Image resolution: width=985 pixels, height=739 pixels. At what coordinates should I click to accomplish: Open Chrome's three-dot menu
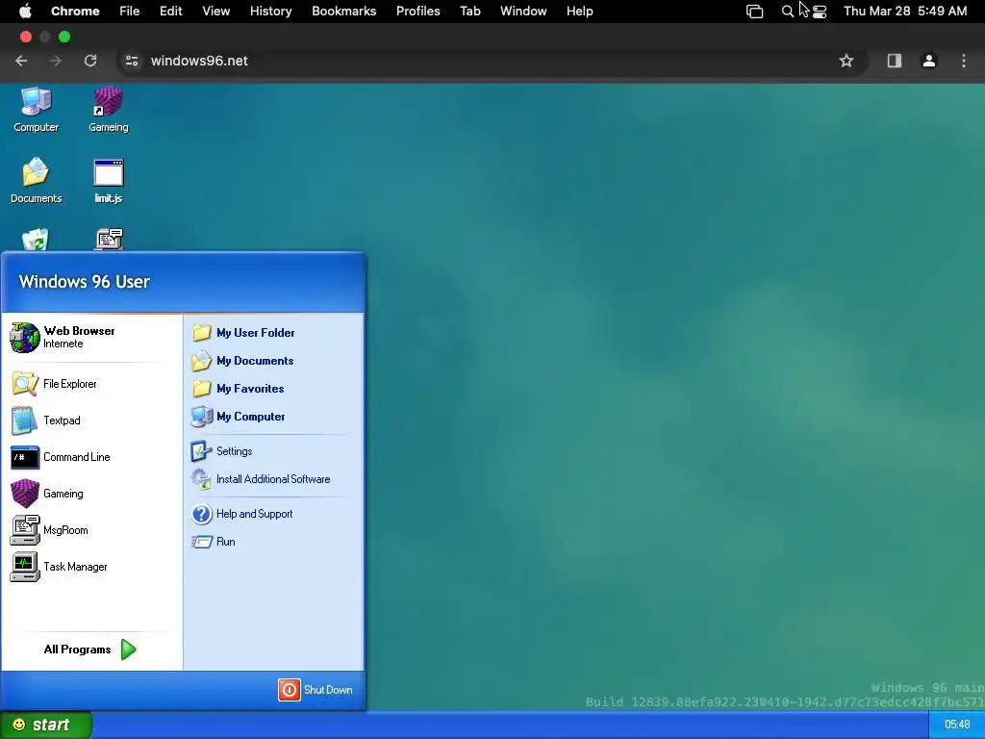tap(964, 61)
